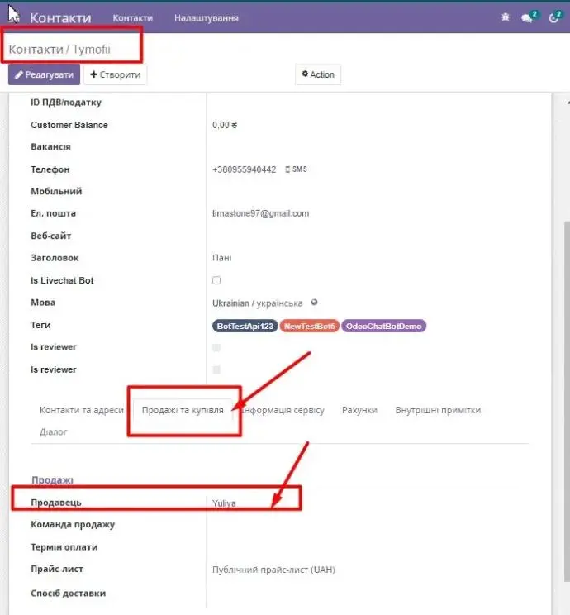Open the Контакти top menu item

coord(132,17)
